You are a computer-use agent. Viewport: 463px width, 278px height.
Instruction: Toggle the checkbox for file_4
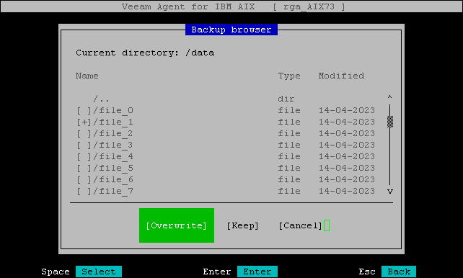click(84, 156)
